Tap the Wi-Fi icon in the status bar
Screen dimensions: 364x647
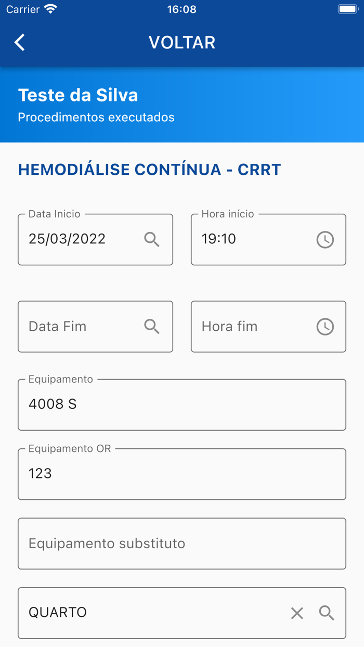[49, 8]
